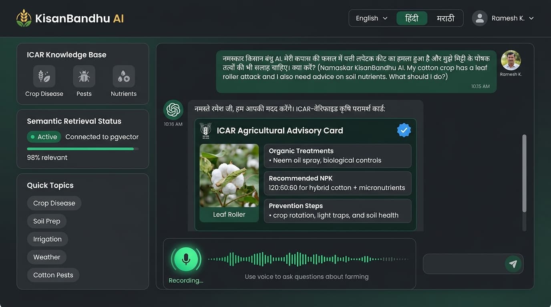
Task: Switch language to मराठी
Action: tap(445, 18)
